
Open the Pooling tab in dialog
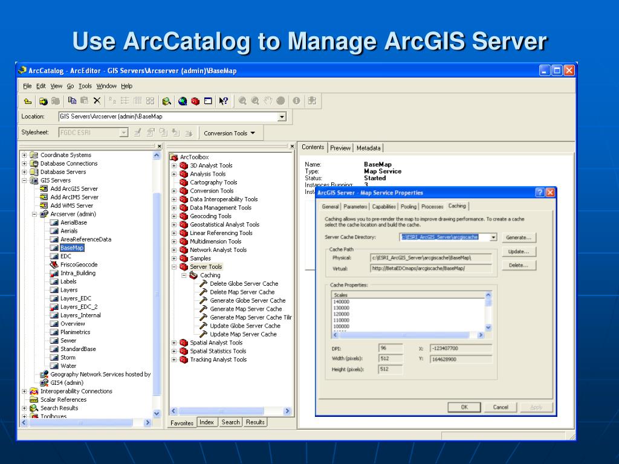pyautogui.click(x=409, y=207)
